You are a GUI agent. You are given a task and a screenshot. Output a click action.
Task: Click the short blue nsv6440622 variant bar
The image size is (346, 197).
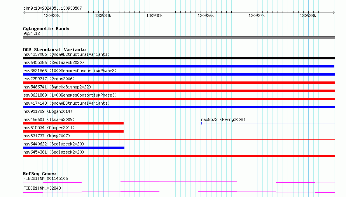[74, 148]
